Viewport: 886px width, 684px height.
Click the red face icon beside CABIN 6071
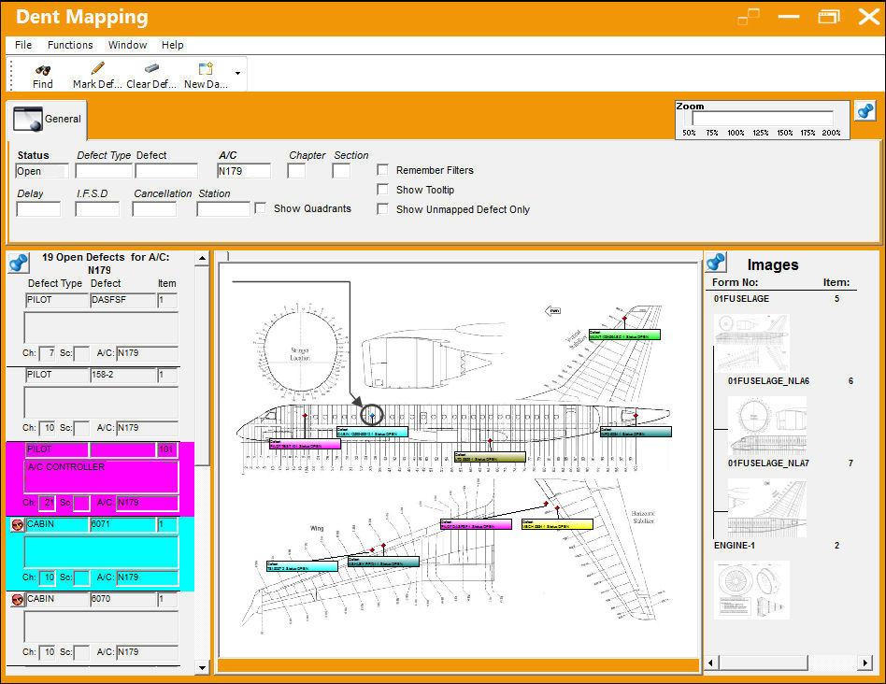17,525
